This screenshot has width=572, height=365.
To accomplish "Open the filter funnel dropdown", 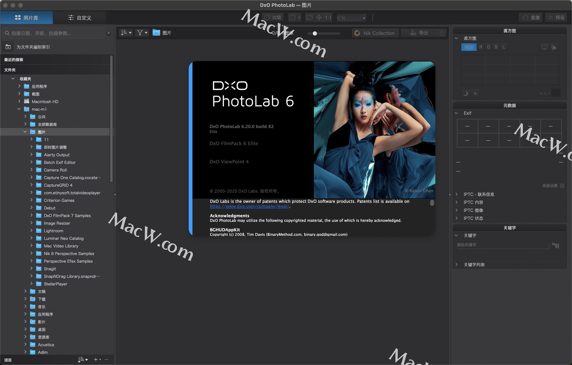I will [142, 33].
